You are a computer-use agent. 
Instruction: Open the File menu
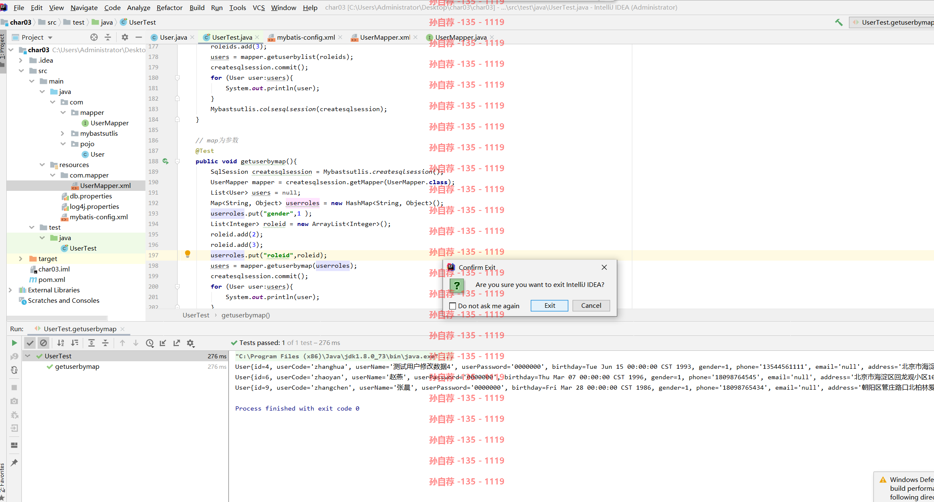(x=19, y=8)
